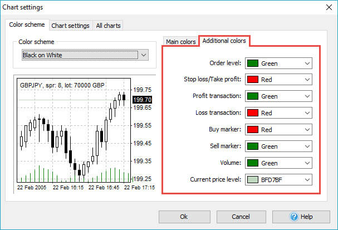338x230 pixels.
Task: Click the Current price level BFD7BF swatch
Action: point(253,180)
